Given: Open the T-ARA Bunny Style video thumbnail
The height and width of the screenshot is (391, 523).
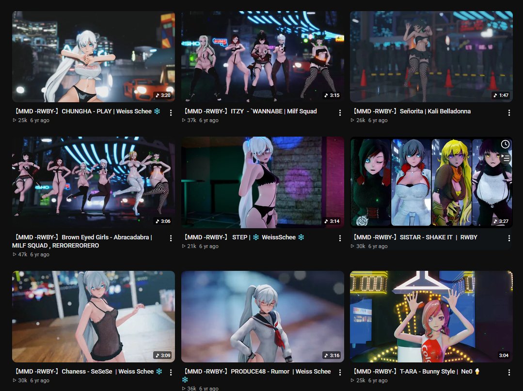Looking at the screenshot, I should click(431, 317).
